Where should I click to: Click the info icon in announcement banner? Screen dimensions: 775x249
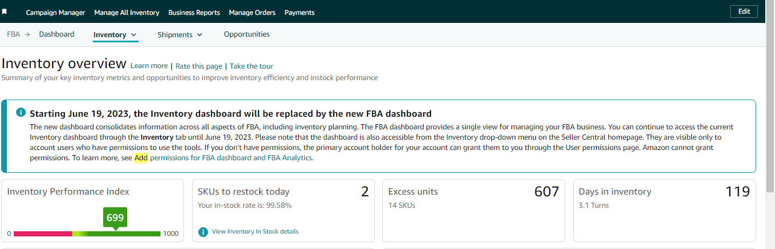point(20,112)
